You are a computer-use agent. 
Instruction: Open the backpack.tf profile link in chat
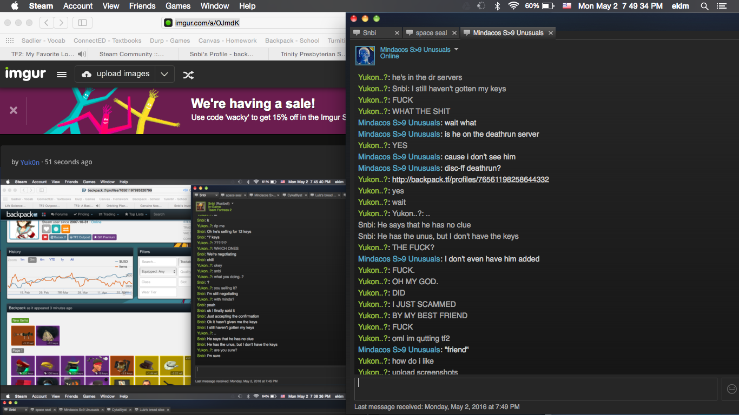tap(470, 179)
